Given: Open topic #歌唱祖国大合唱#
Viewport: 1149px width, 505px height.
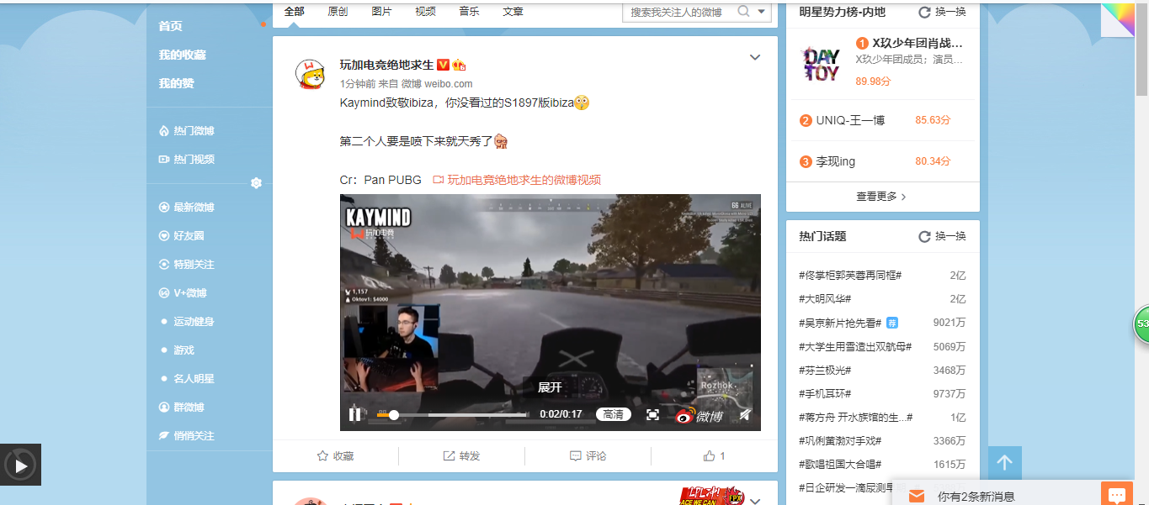Looking at the screenshot, I should pos(840,464).
